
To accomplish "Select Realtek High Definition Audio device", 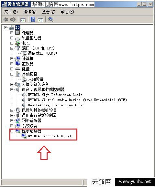I will (56, 105).
